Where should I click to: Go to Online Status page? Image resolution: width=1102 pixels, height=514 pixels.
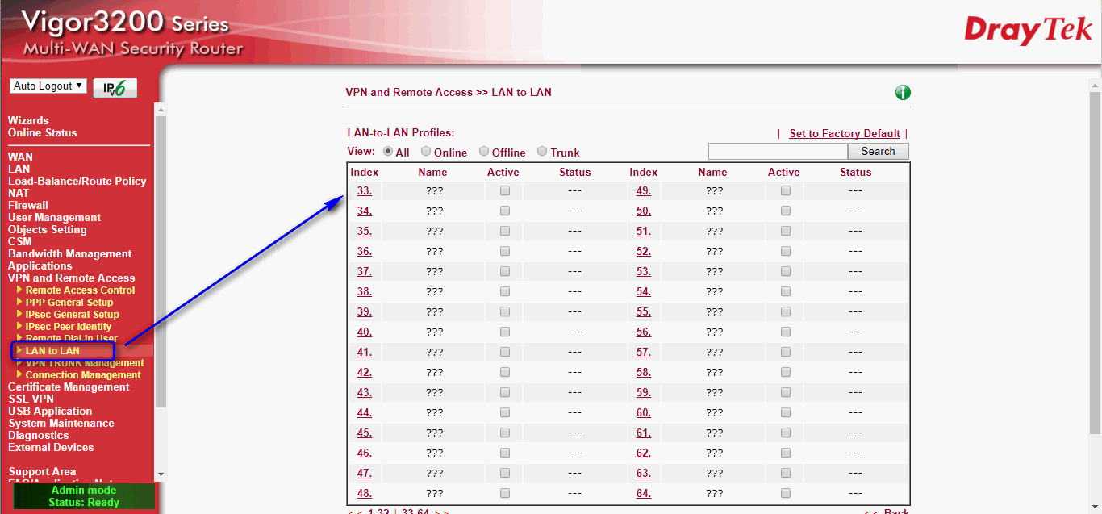[43, 133]
